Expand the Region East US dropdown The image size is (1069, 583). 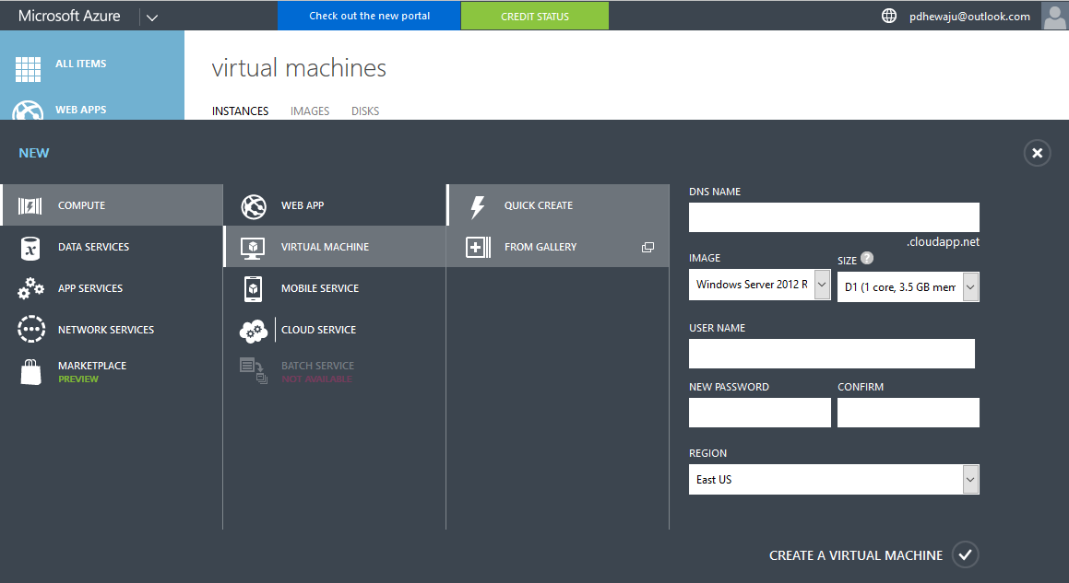[969, 479]
